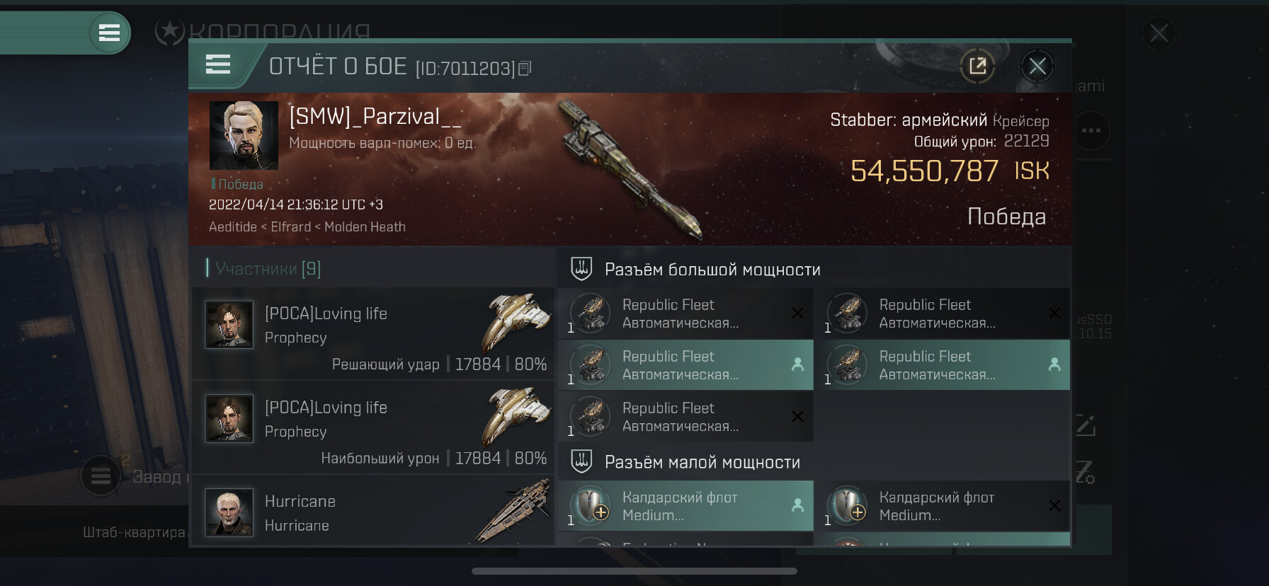The width and height of the screenshot is (1269, 586).
Task: Click the Stabber ship image
Action: point(630,167)
